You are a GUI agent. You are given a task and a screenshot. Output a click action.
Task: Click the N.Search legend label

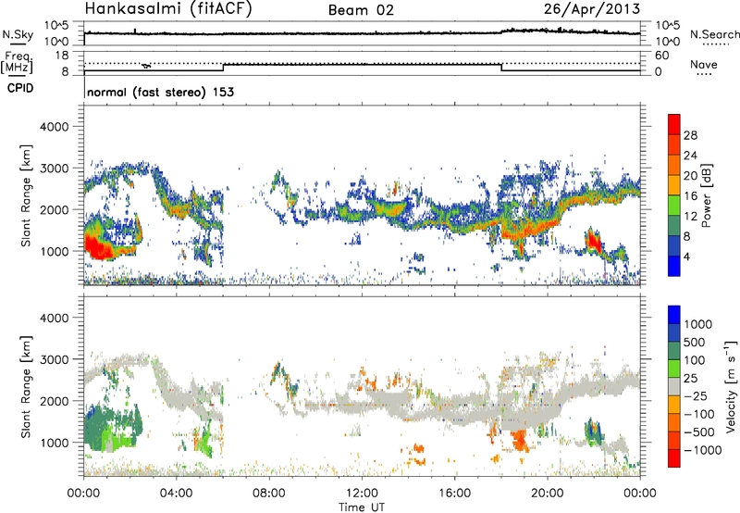714,34
